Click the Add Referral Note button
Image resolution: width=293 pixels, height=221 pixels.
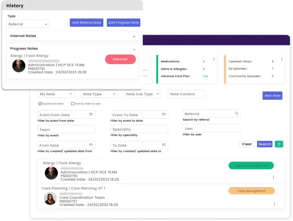tap(87, 23)
